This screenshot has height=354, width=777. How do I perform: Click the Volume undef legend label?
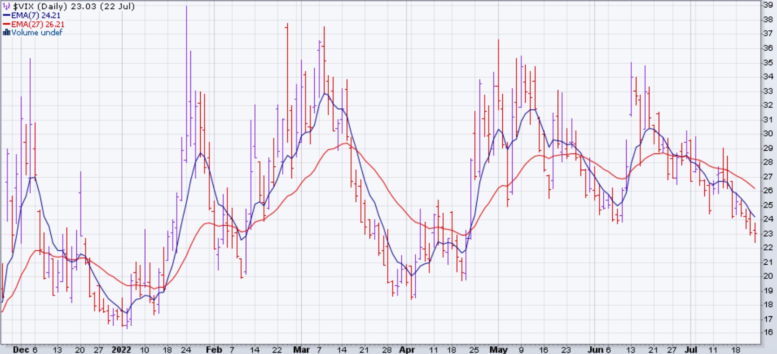coord(37,33)
